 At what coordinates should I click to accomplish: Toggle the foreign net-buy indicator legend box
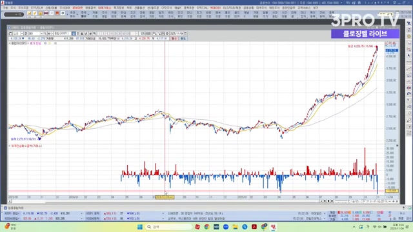point(10,146)
